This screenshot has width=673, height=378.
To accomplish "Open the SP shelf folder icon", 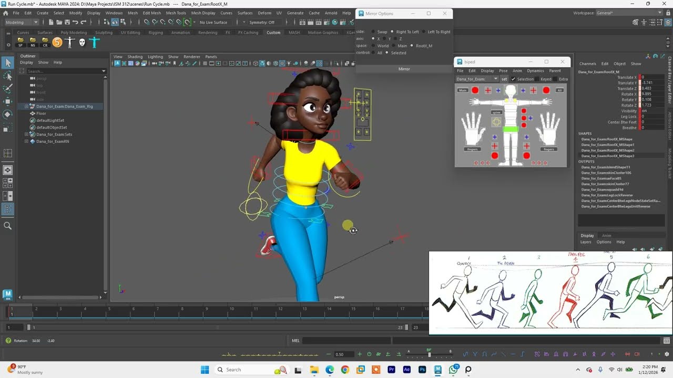I will (x=21, y=42).
